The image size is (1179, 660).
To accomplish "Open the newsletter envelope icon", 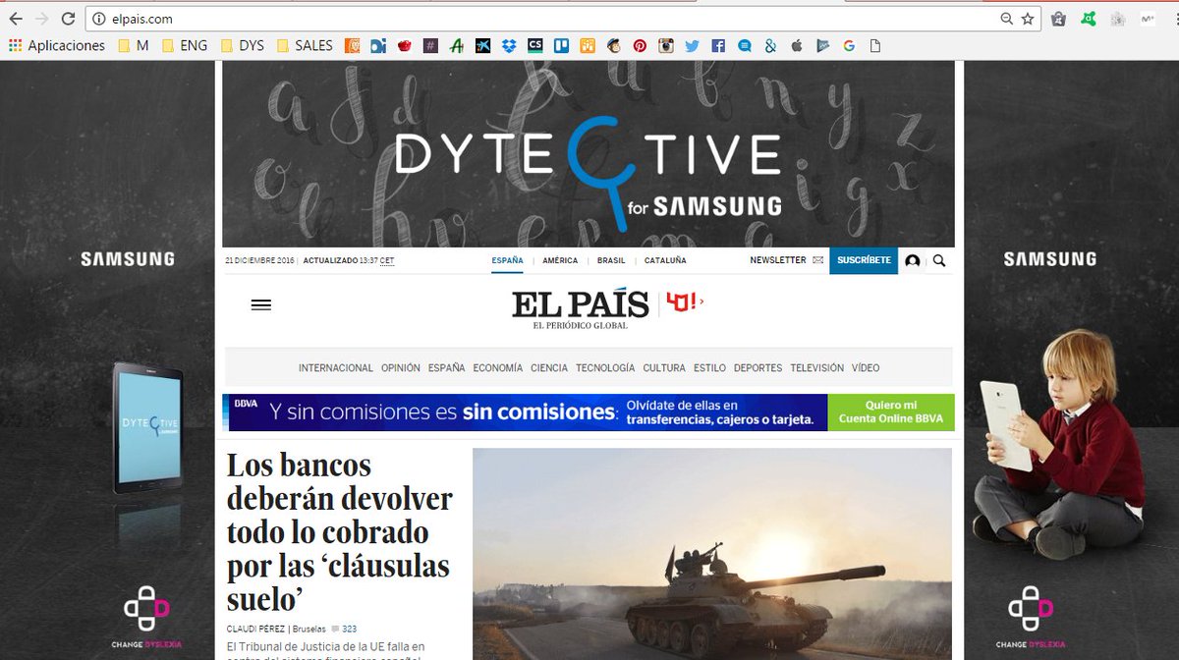I will pyautogui.click(x=817, y=259).
